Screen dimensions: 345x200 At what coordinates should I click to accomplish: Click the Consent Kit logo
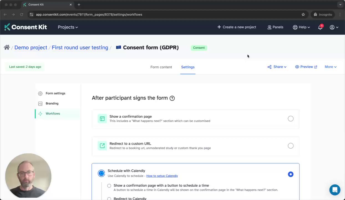coord(26,27)
